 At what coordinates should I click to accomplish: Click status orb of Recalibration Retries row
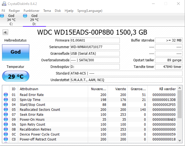(6, 129)
